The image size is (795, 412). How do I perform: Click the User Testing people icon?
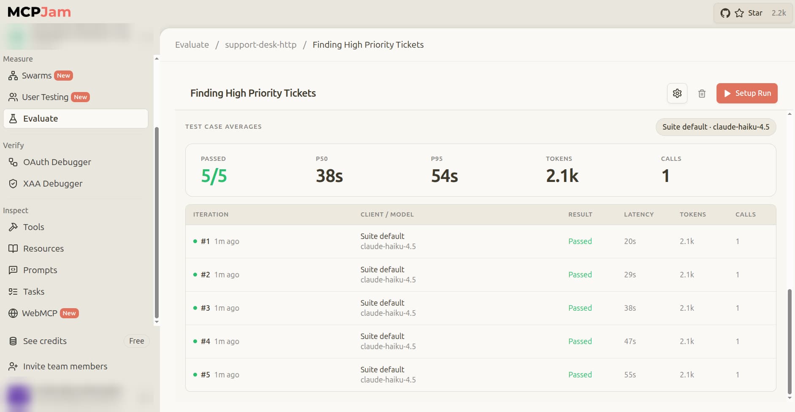coord(13,97)
